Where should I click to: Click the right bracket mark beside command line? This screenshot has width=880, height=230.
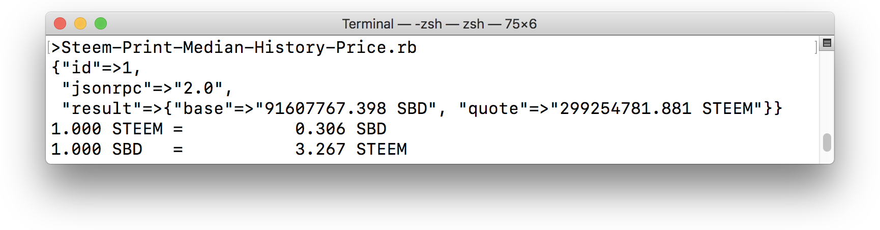tap(816, 47)
